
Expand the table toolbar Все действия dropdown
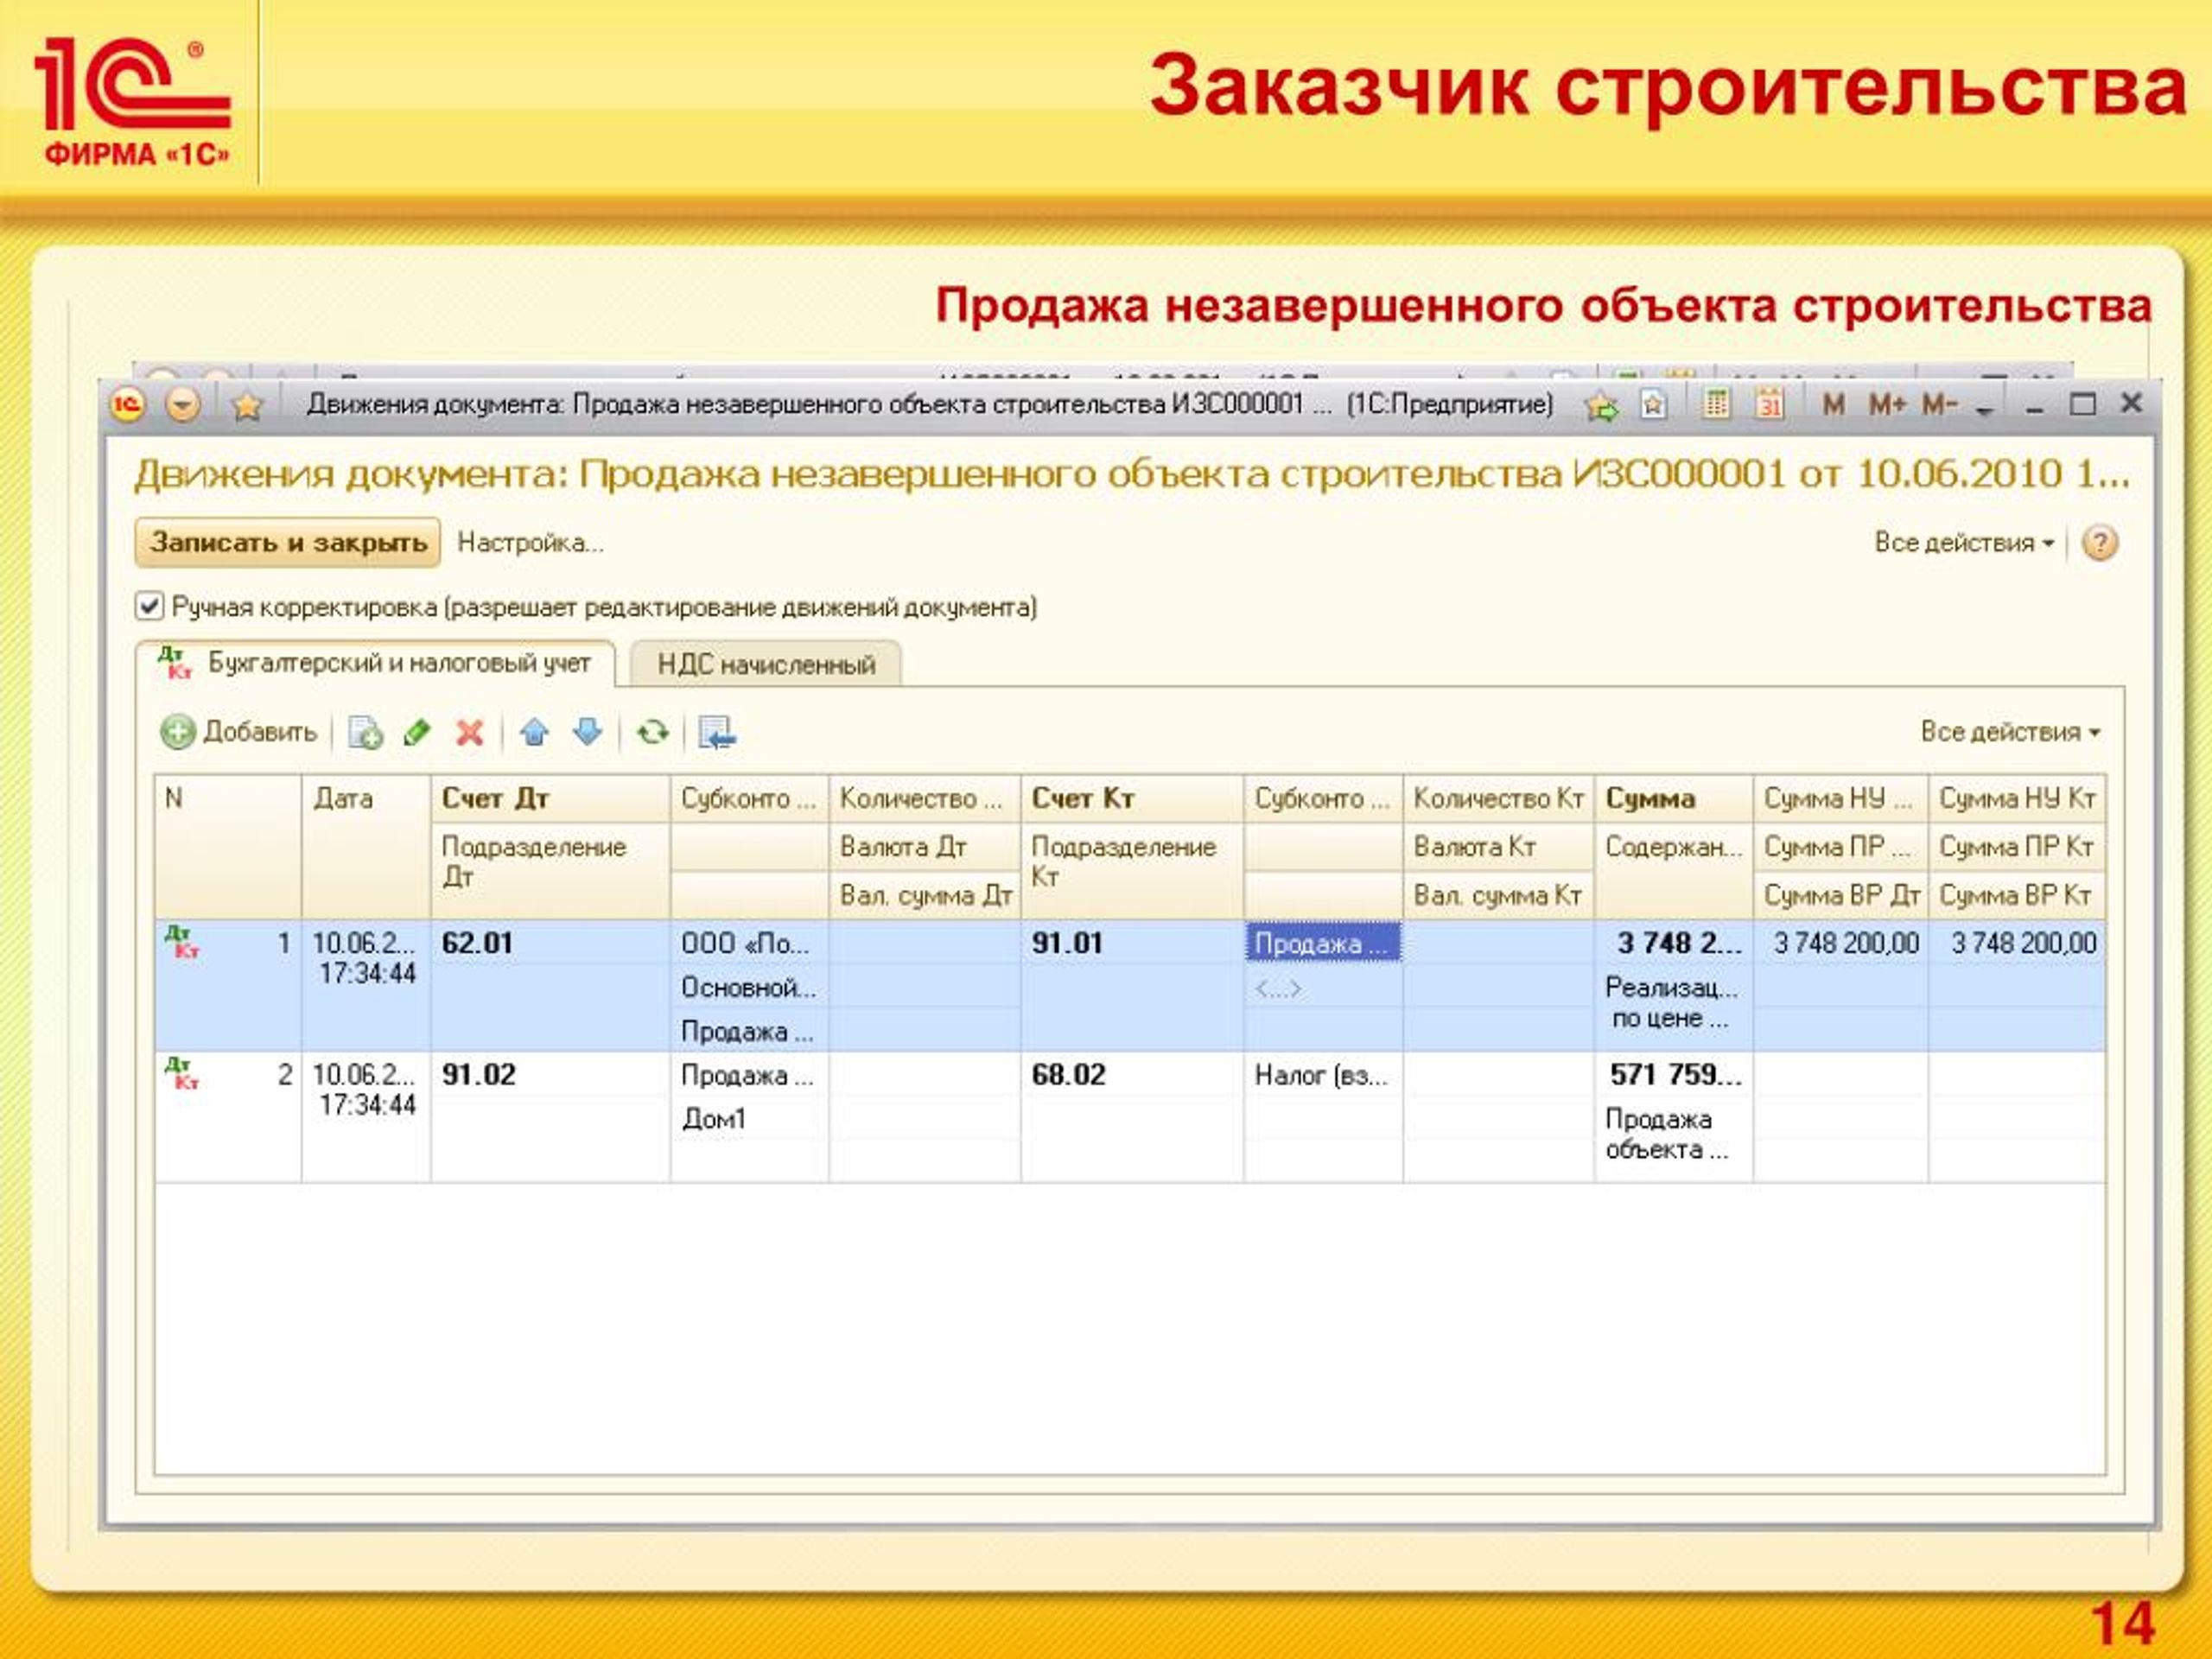[x=2009, y=732]
